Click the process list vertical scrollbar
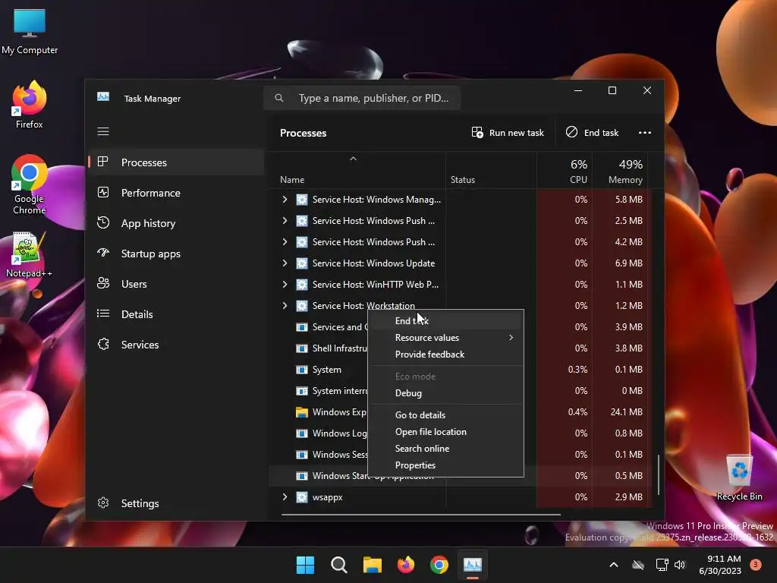This screenshot has height=583, width=777. (658, 474)
